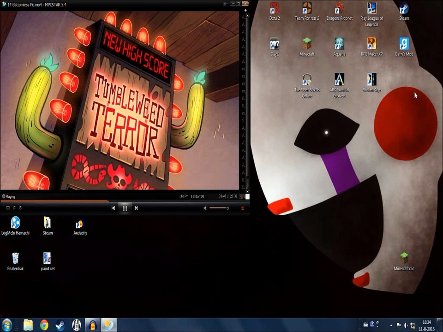Pause the video in MPCSTAR

pyautogui.click(x=125, y=208)
